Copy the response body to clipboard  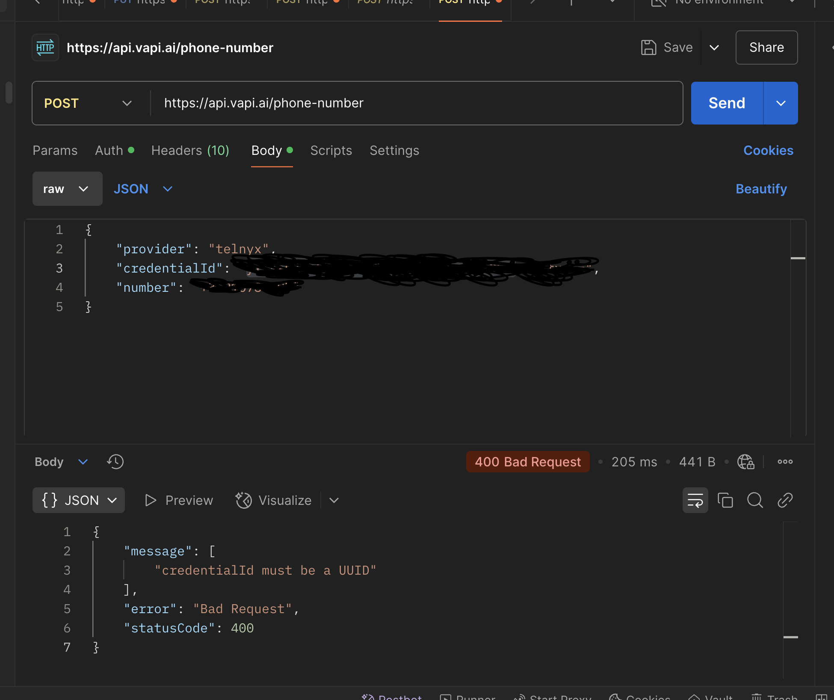pos(725,500)
